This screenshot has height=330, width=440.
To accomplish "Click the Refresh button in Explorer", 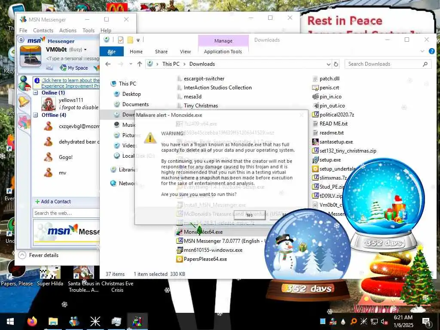I will (x=336, y=64).
